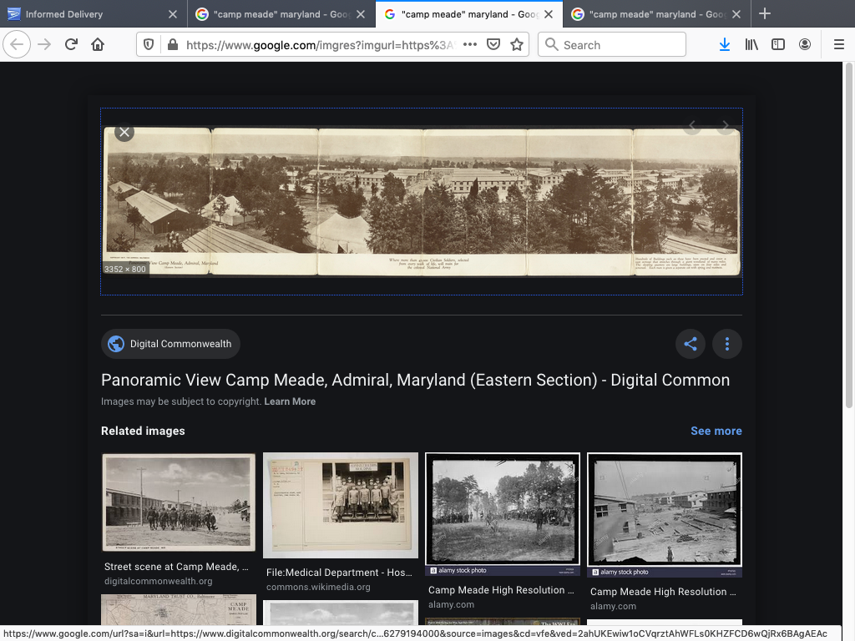Bookmark this page with star icon

pos(517,45)
